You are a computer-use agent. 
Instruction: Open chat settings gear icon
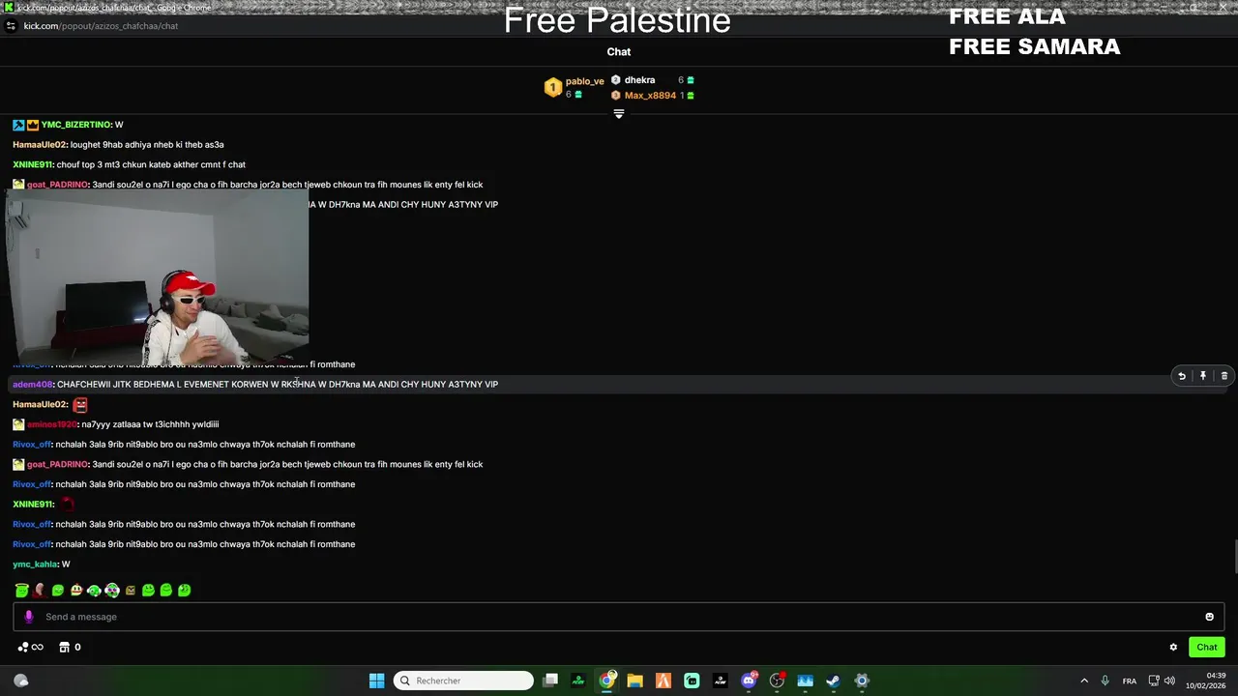[1173, 648]
